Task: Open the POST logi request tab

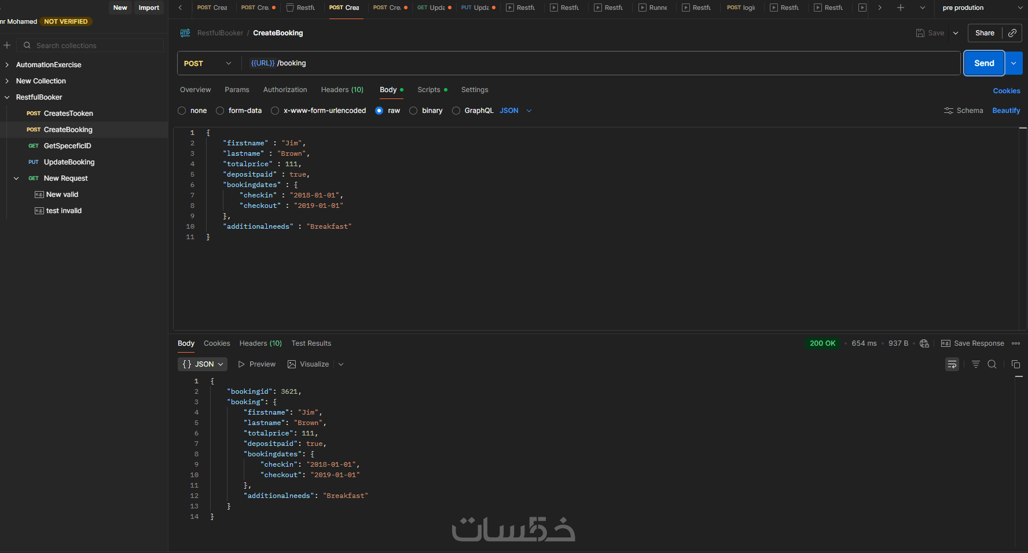Action: click(741, 8)
